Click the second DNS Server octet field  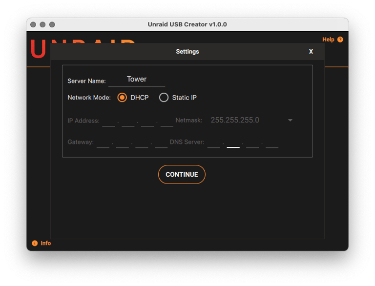233,143
